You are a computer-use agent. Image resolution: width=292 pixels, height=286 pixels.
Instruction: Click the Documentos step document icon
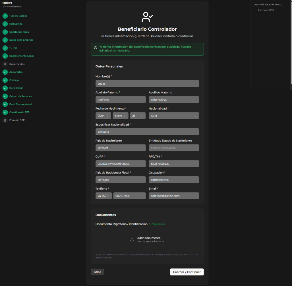[5, 64]
